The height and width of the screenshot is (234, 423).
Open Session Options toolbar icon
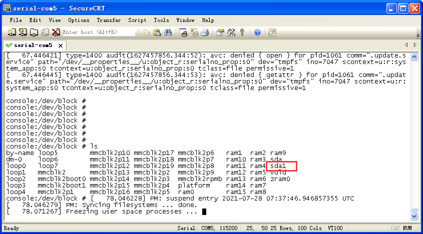(220, 32)
